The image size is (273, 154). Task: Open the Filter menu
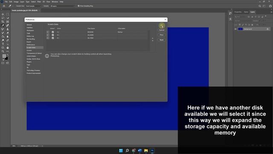pos(39,2)
